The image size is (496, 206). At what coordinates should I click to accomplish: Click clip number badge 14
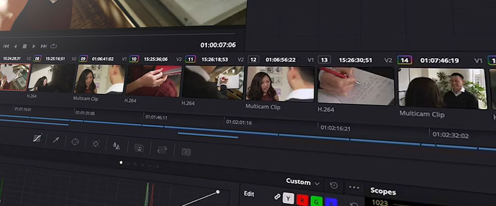(x=405, y=60)
